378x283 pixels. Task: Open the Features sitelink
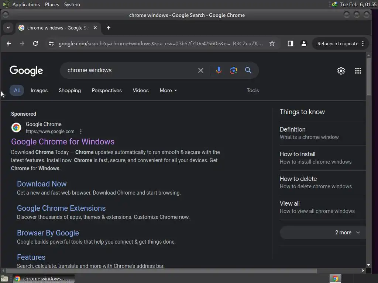tap(31, 257)
